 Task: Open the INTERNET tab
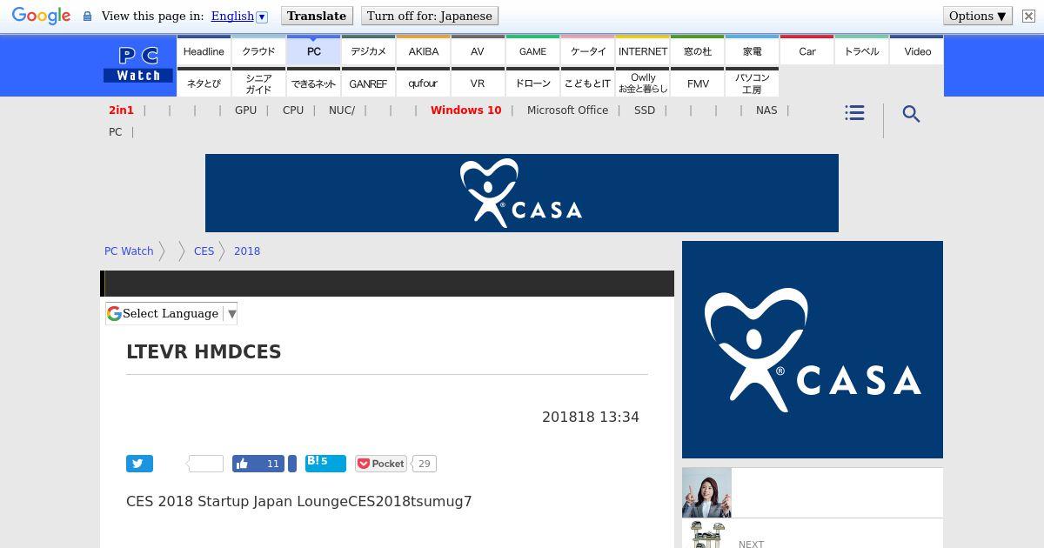pyautogui.click(x=642, y=50)
